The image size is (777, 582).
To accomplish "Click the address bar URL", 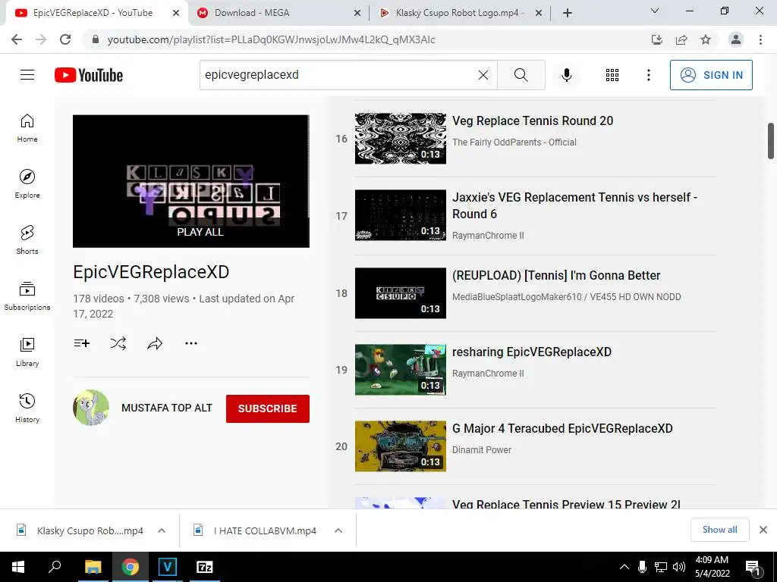I will click(x=271, y=39).
